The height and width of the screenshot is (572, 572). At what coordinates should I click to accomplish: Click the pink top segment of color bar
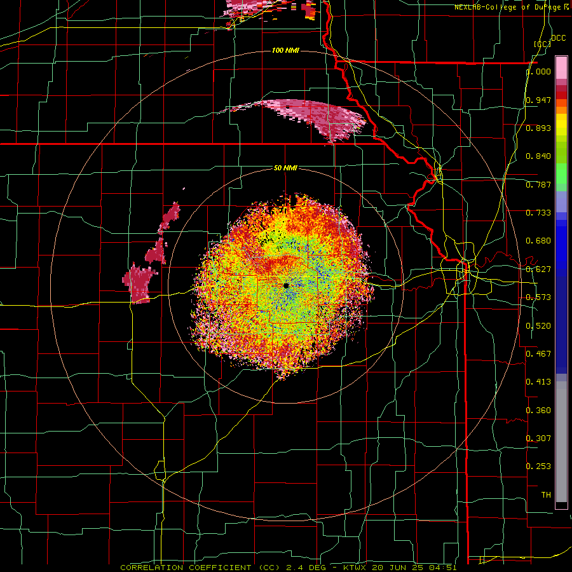561,67
